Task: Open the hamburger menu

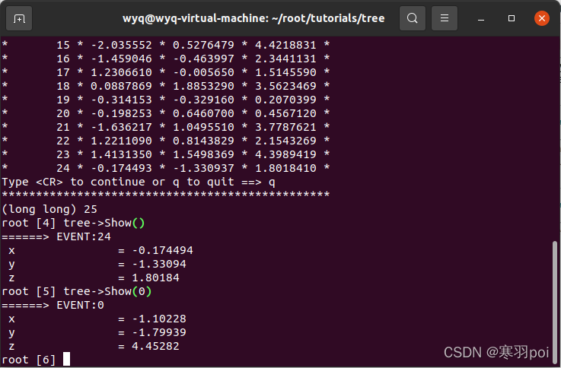Action: pos(445,18)
